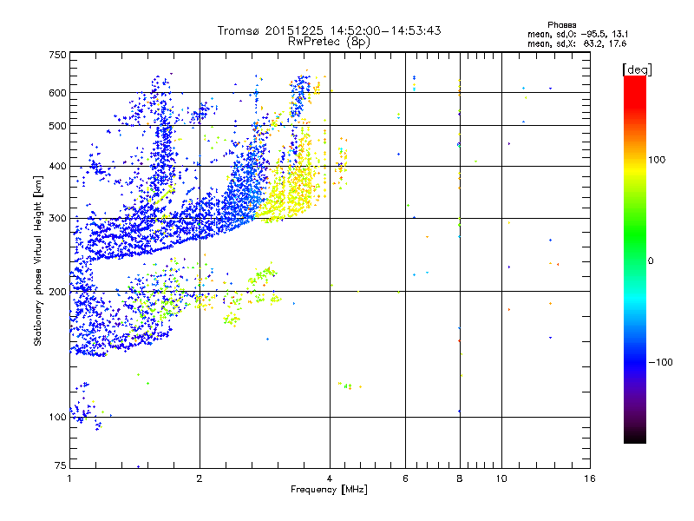This screenshot has width=694, height=521.
Task: Click the y-axis tick label '200'
Action: tap(57, 292)
